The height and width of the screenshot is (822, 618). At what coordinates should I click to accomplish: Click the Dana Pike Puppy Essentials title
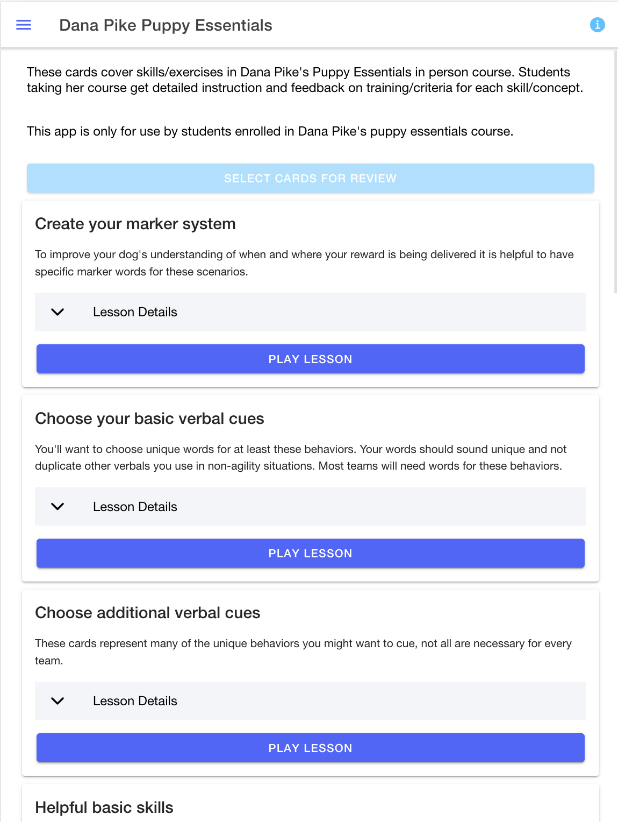[x=166, y=25]
